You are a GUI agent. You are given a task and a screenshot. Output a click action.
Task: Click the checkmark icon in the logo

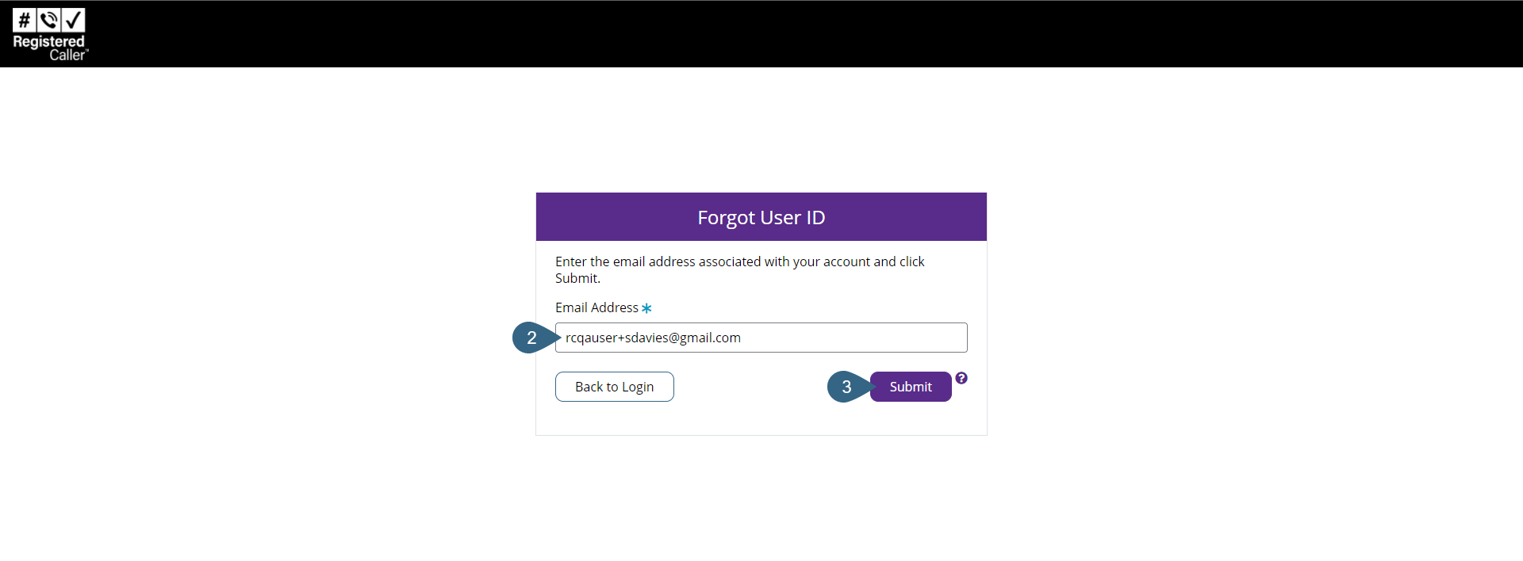click(x=74, y=20)
